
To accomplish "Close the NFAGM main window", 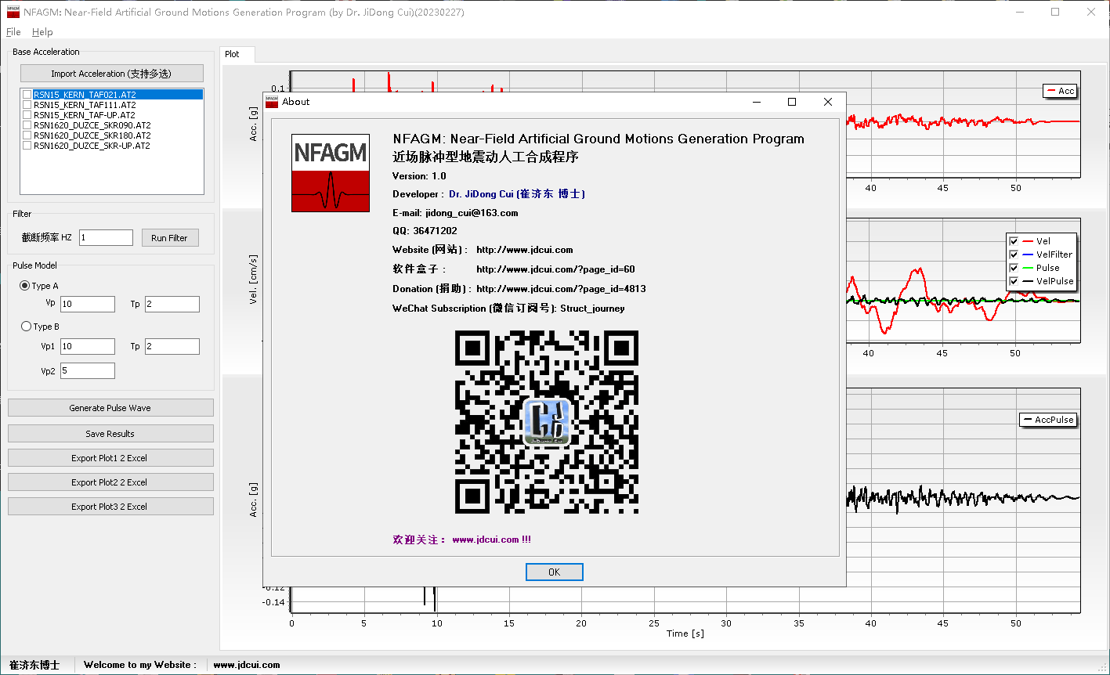I will tap(1091, 12).
